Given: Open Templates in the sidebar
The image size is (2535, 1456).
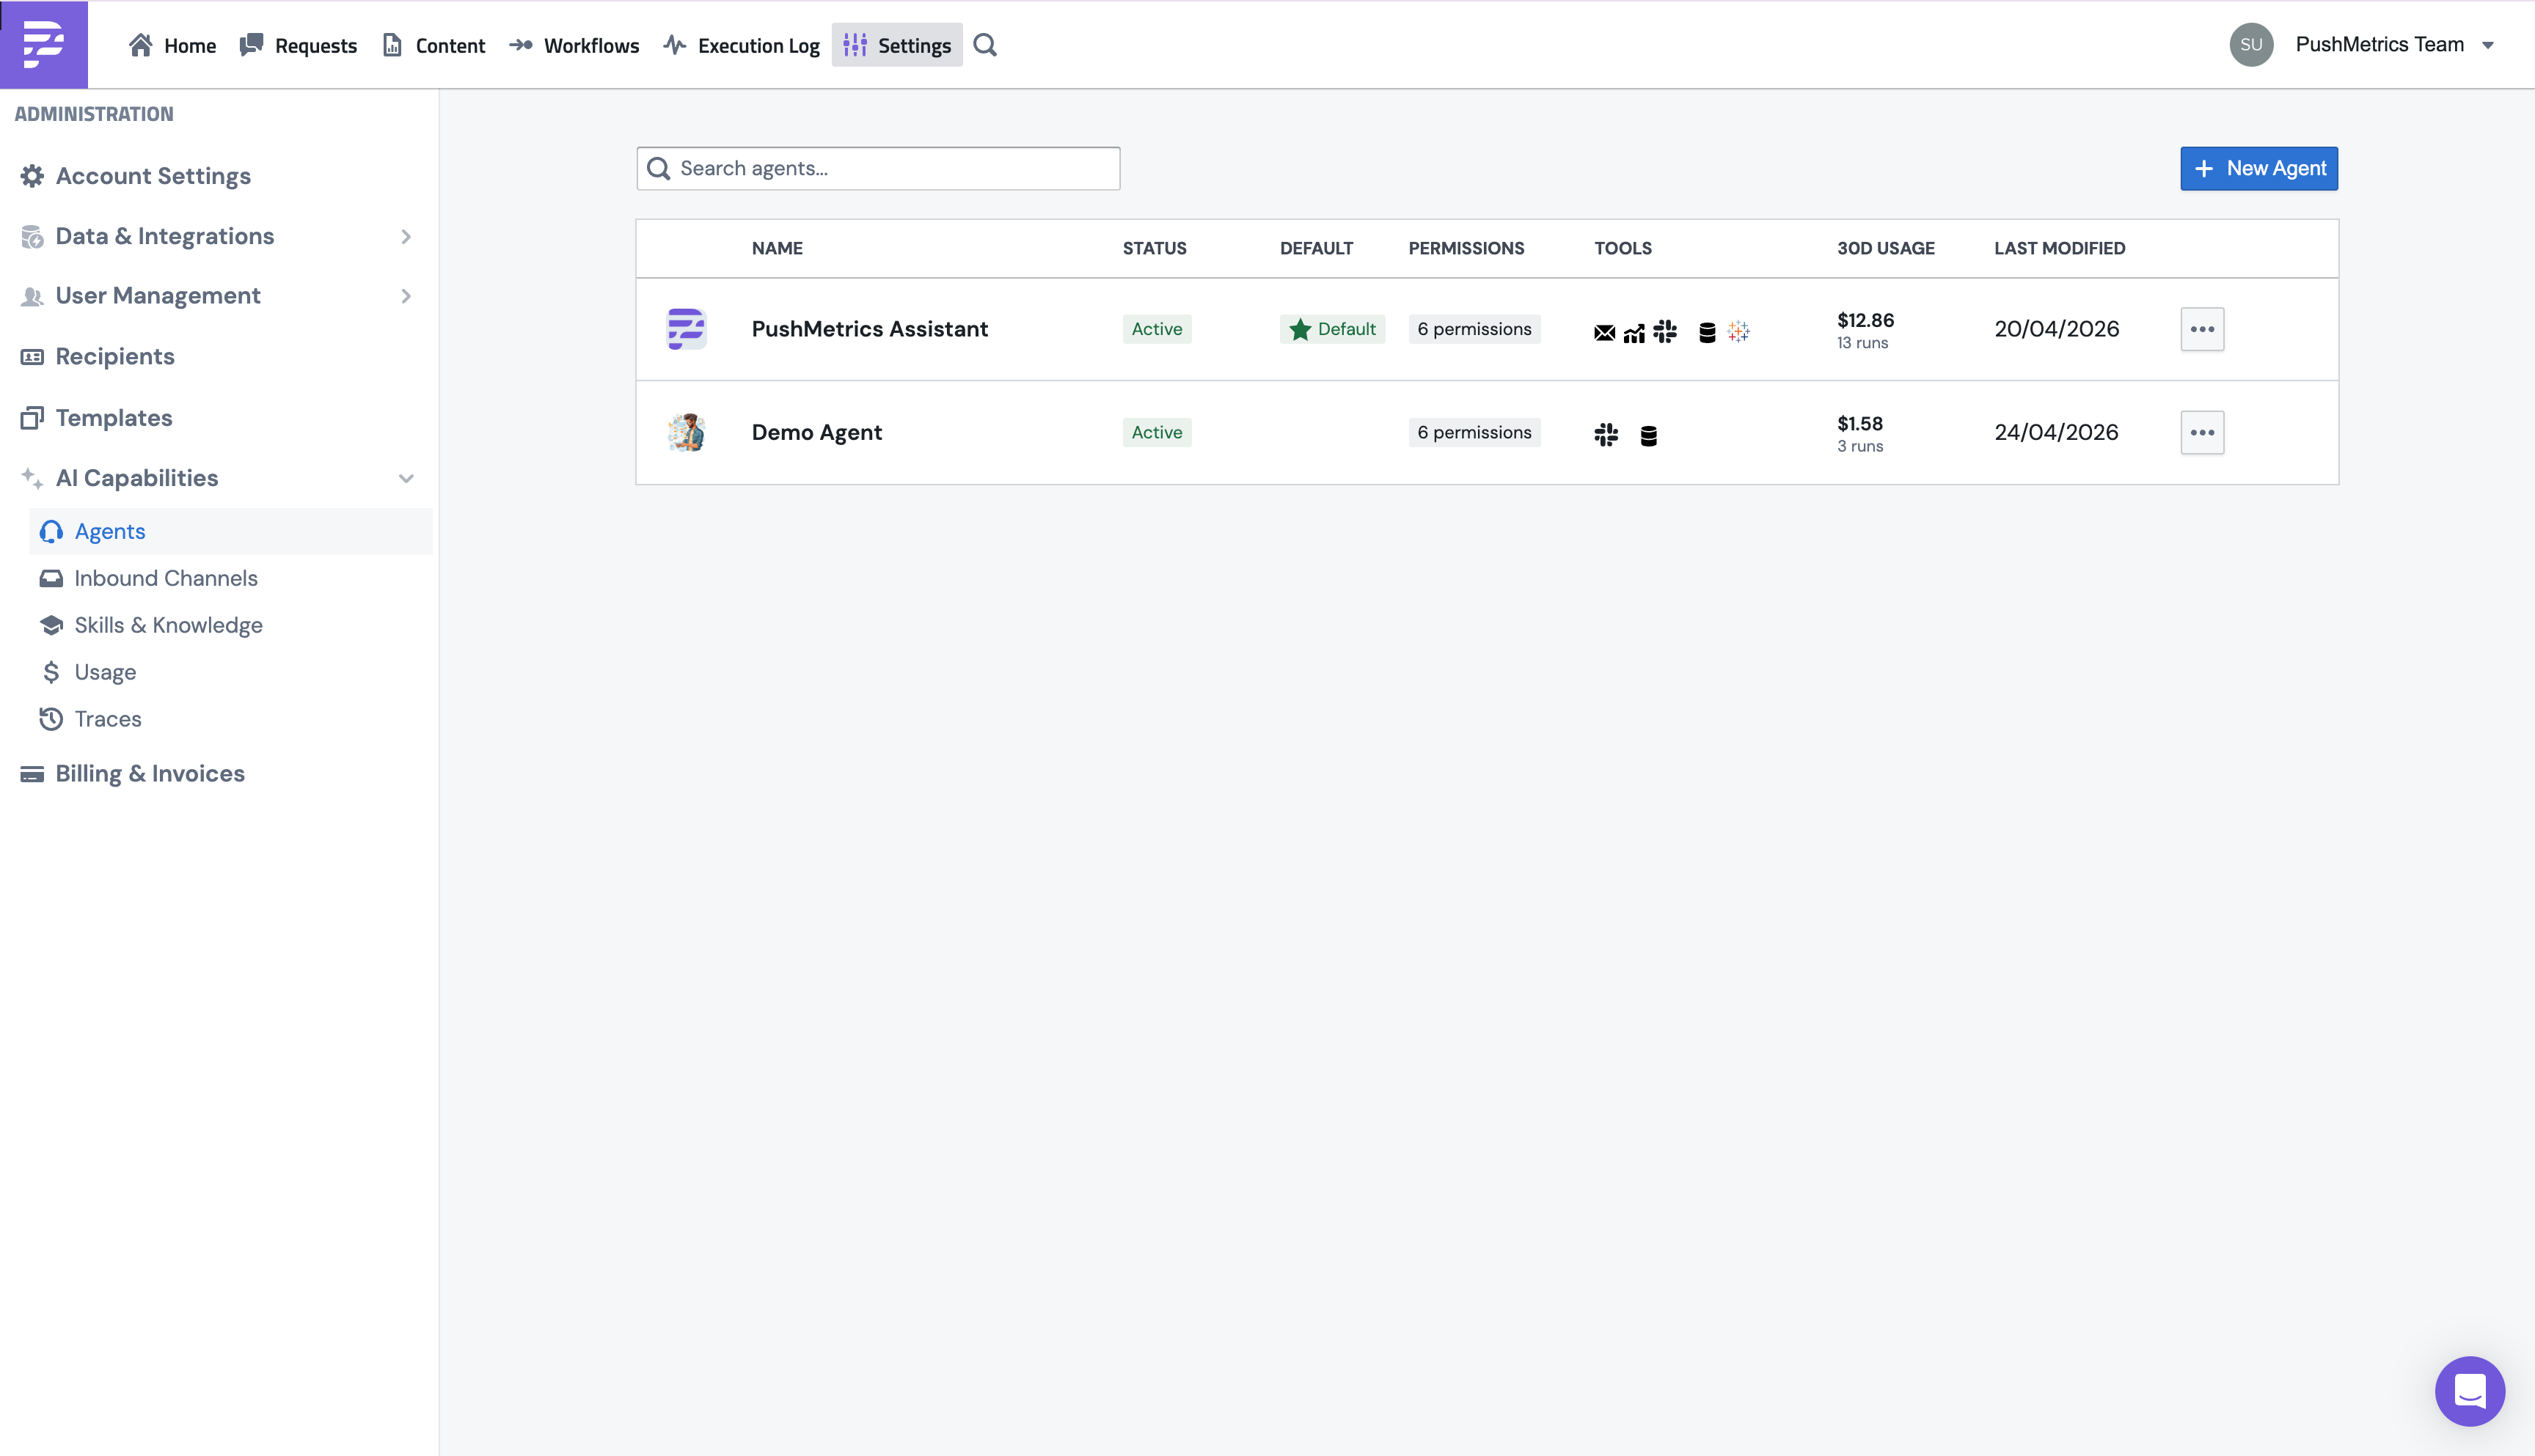Looking at the screenshot, I should 114,417.
